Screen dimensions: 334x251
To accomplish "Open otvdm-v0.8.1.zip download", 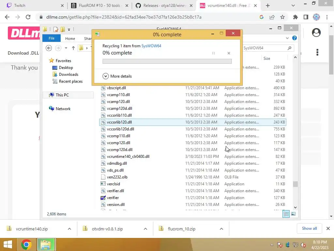I will 107,229.
